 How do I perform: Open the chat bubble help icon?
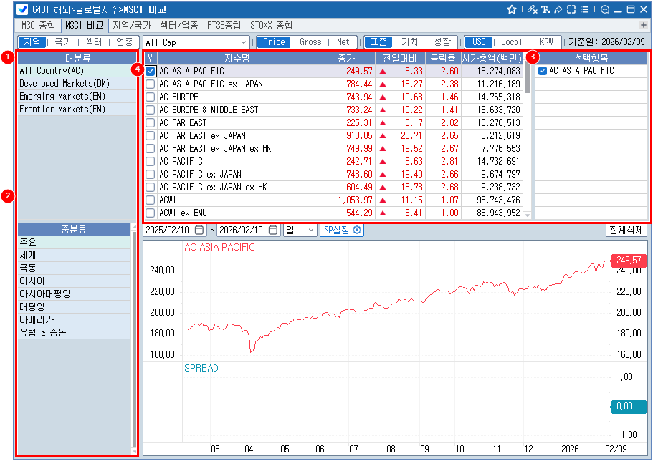tap(604, 10)
